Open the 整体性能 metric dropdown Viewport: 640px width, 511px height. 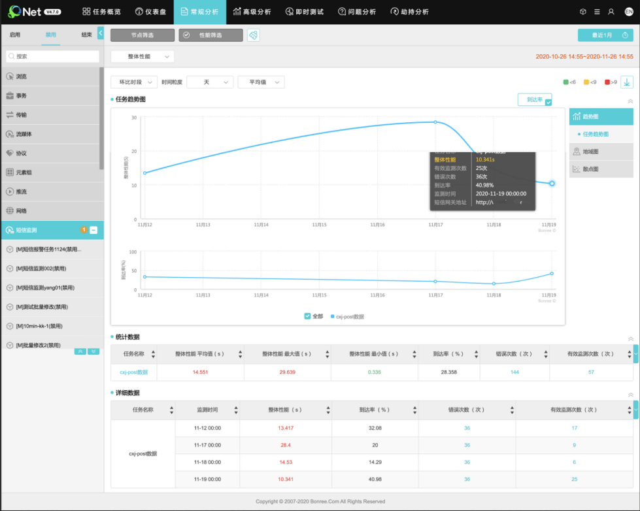click(x=142, y=57)
